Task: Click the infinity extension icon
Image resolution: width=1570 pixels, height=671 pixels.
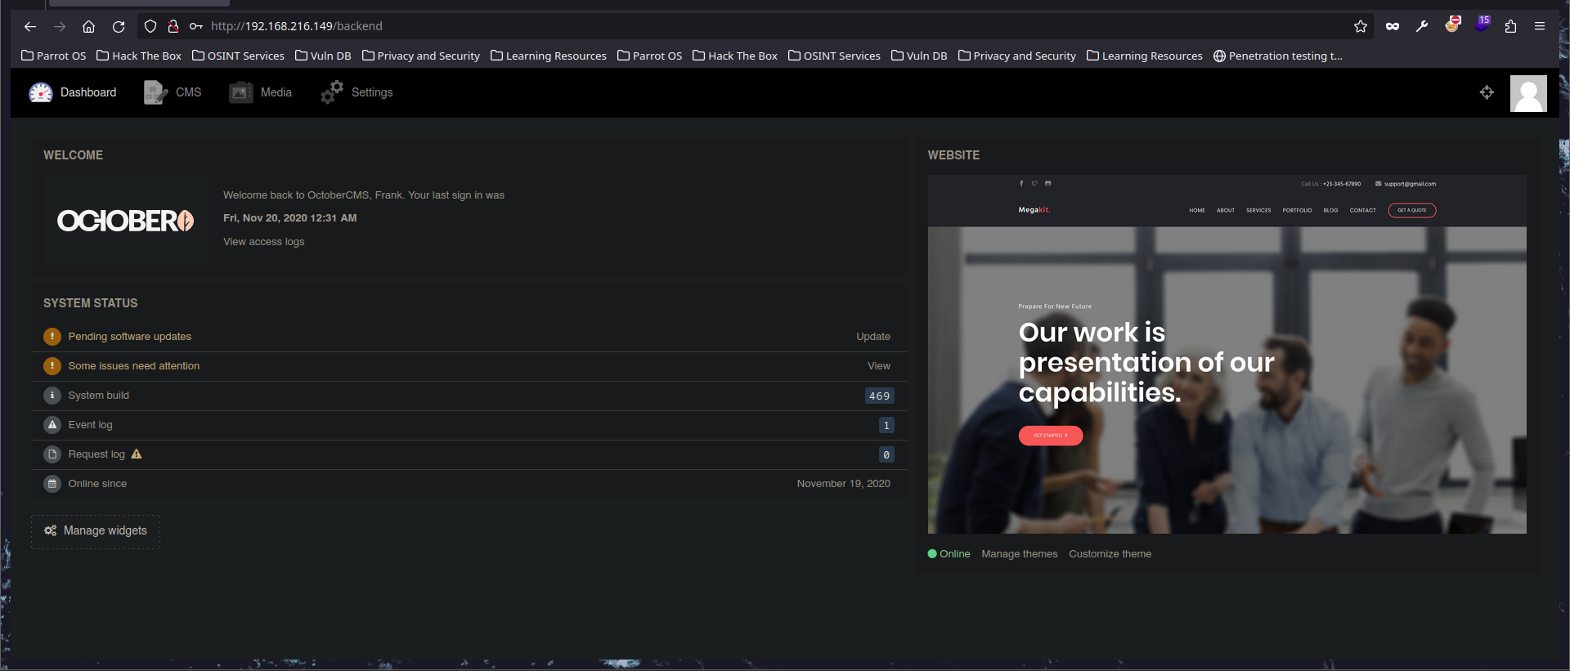Action: pyautogui.click(x=1393, y=26)
